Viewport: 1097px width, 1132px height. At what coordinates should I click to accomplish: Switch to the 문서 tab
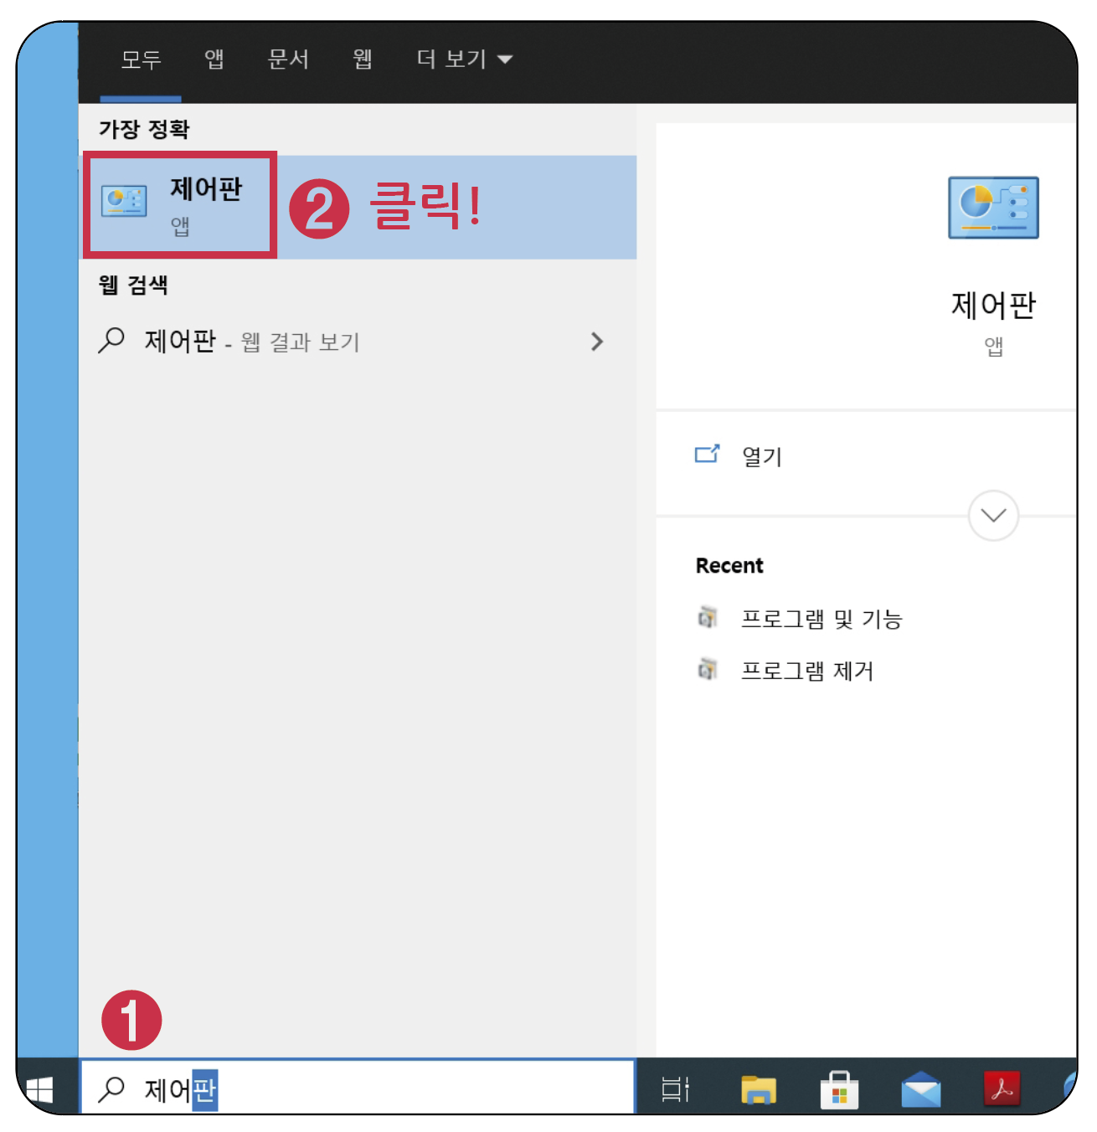tap(288, 59)
